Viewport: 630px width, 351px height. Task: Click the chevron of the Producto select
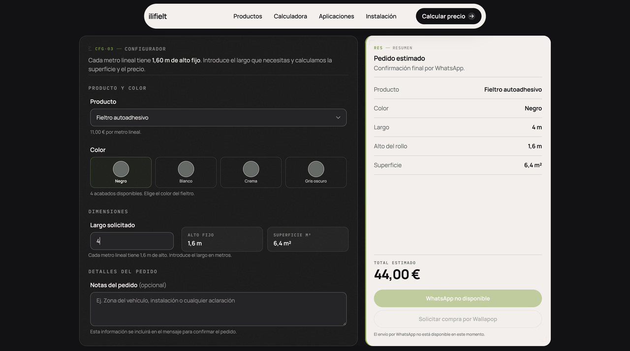tap(338, 117)
